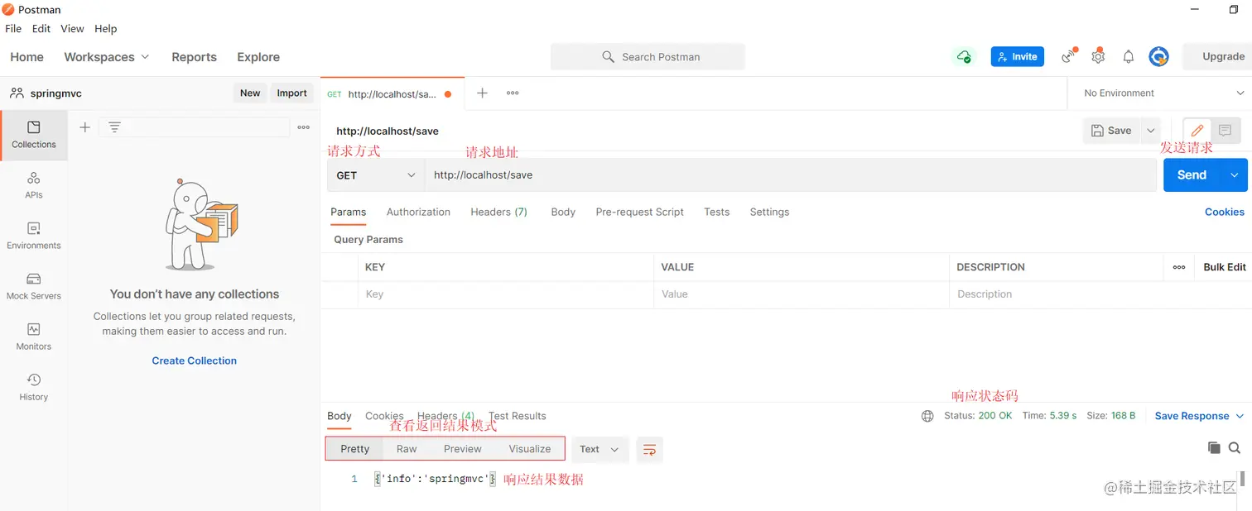Click the Save button
The width and height of the screenshot is (1252, 511).
1111,131
